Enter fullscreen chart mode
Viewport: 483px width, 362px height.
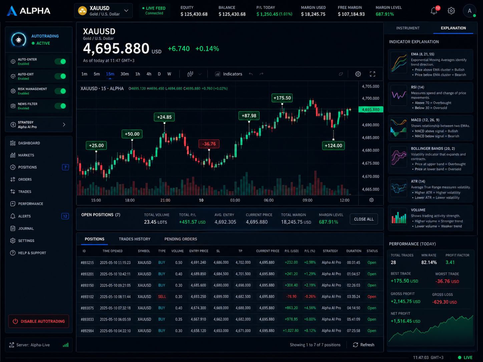click(373, 74)
